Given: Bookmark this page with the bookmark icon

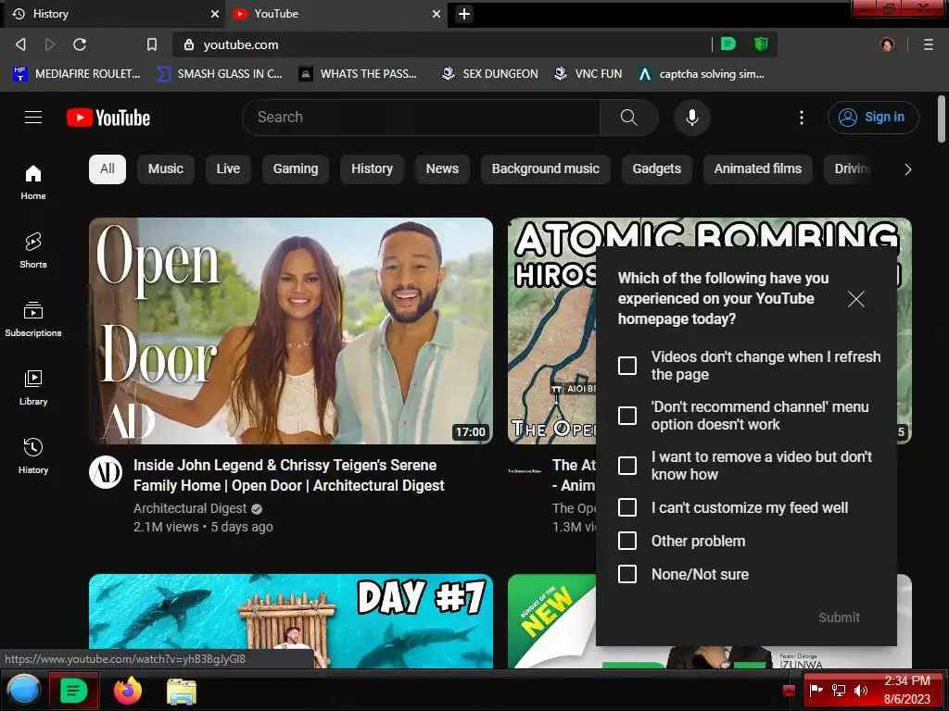Looking at the screenshot, I should pyautogui.click(x=152, y=44).
